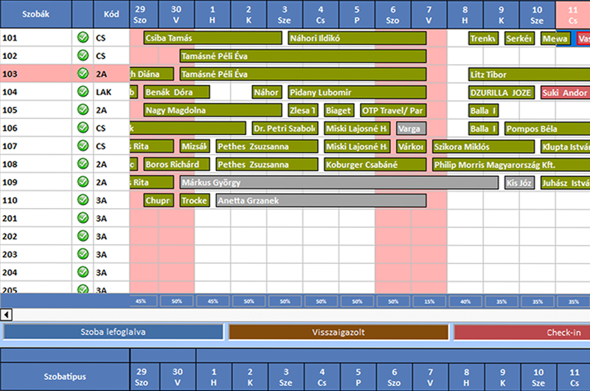Open the Csiba Tamás reservation in room 101
Screen dimensions: 590x391
[212, 38]
